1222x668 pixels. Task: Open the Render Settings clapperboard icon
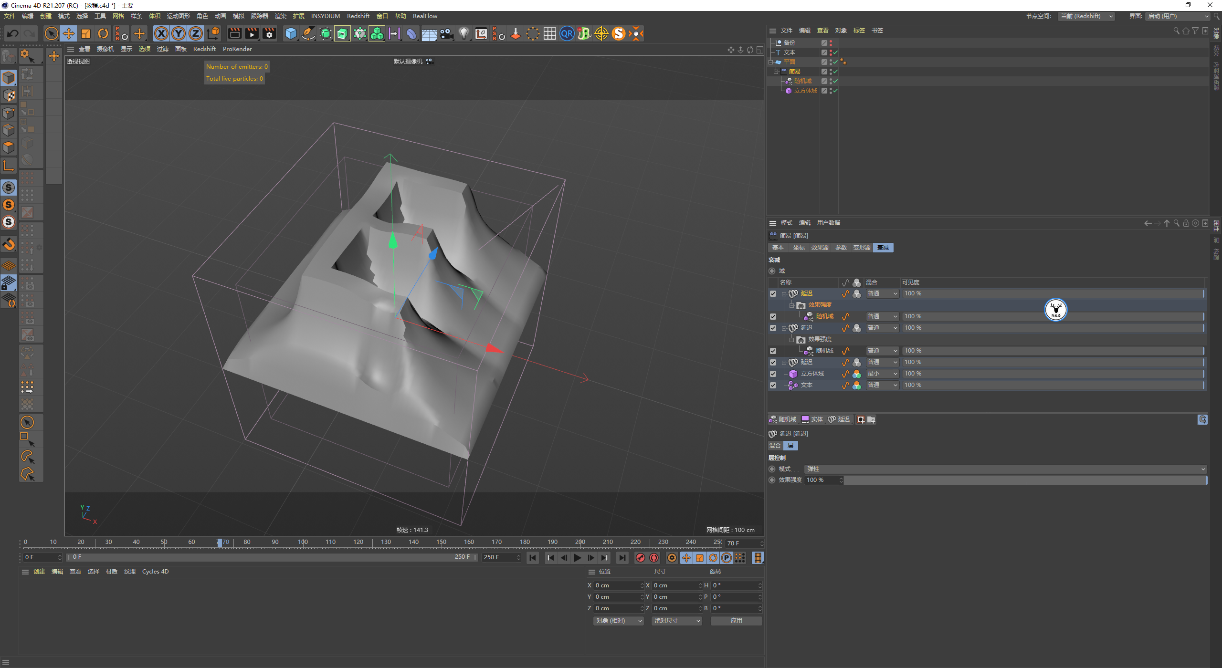(269, 33)
